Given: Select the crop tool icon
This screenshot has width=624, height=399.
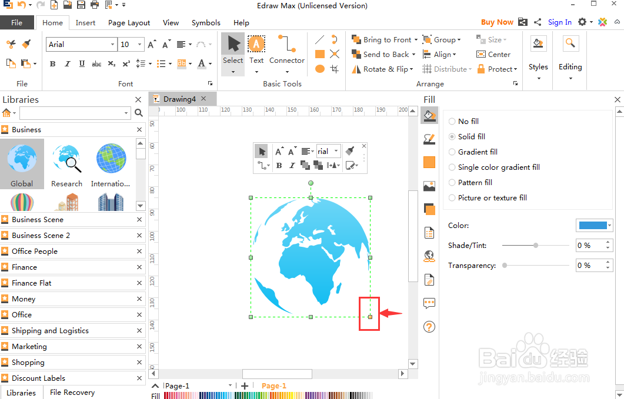Looking at the screenshot, I should point(335,69).
